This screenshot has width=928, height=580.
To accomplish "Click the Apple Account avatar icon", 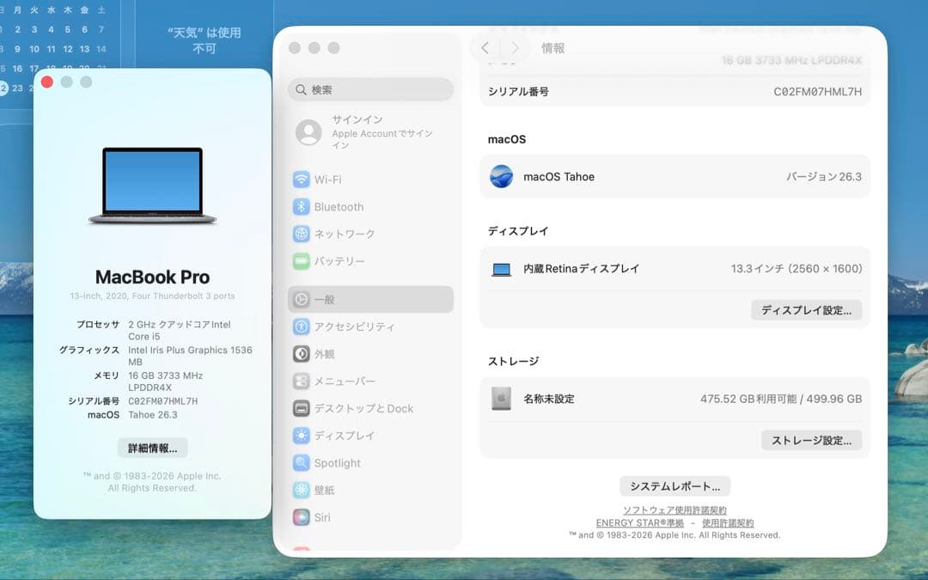I will click(309, 132).
